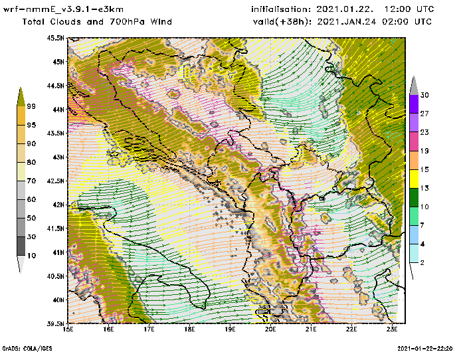Click the 23E longitude axis label

tap(392, 329)
